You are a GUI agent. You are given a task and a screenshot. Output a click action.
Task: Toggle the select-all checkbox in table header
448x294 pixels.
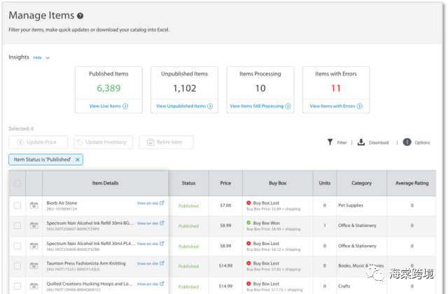click(17, 184)
